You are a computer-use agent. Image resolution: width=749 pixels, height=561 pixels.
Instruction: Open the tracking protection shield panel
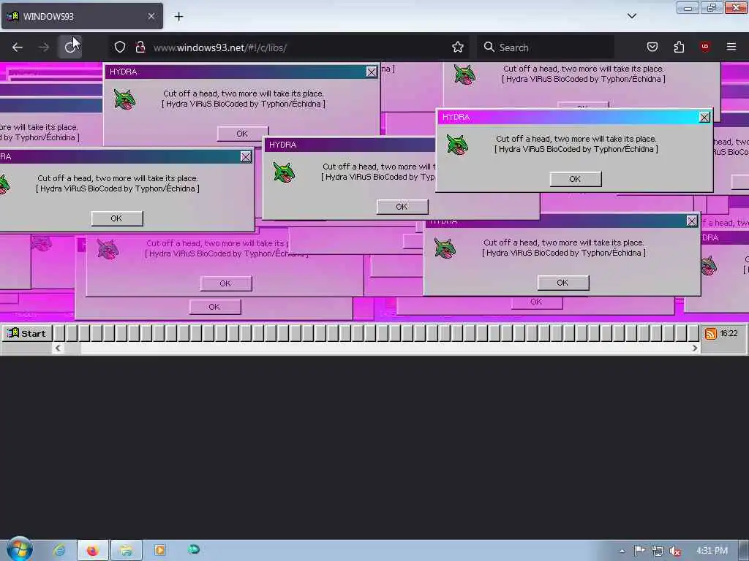point(120,47)
